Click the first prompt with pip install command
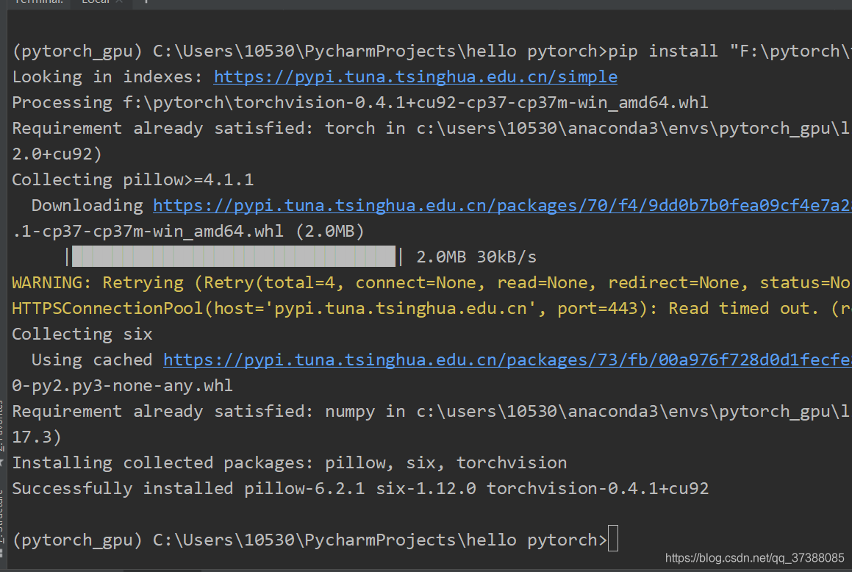Screen dimensions: 852x572 point(432,51)
